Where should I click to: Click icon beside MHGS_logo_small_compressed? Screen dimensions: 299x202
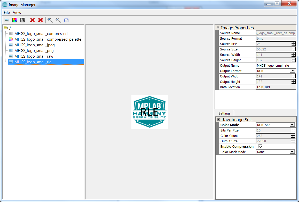coord(11,33)
